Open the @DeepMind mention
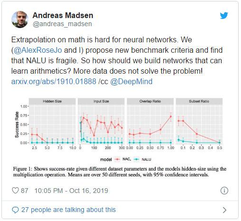The height and width of the screenshot is (221, 241). (x=131, y=81)
